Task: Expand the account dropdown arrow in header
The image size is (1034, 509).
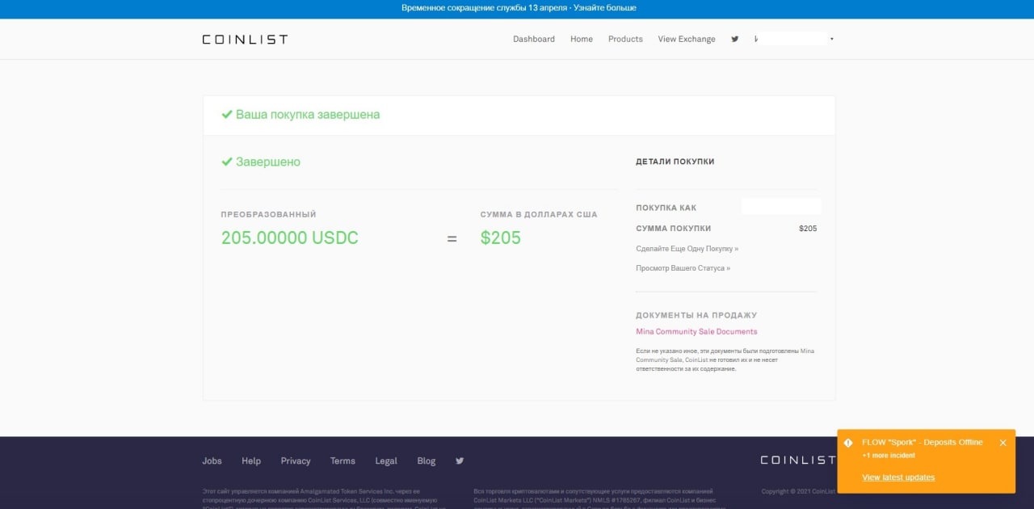Action: click(832, 39)
